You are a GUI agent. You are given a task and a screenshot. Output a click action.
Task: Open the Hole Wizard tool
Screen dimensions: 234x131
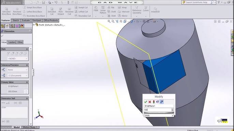pos(60,11)
